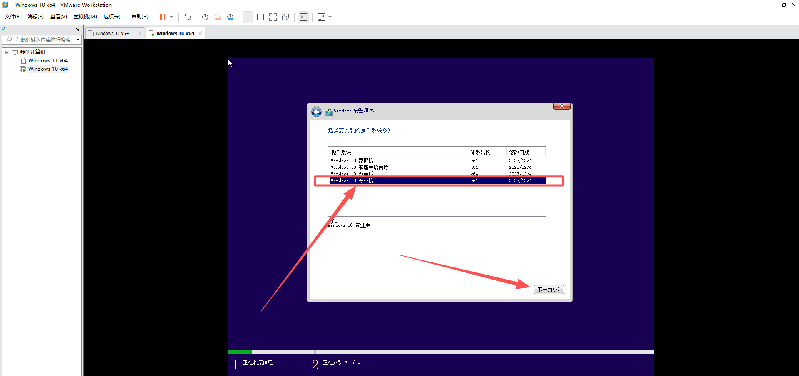799x376 pixels.
Task: Close the Windows 10 x64 tab
Action: [200, 33]
